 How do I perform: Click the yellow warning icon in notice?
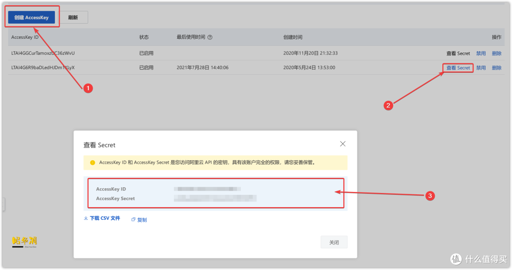coord(92,163)
